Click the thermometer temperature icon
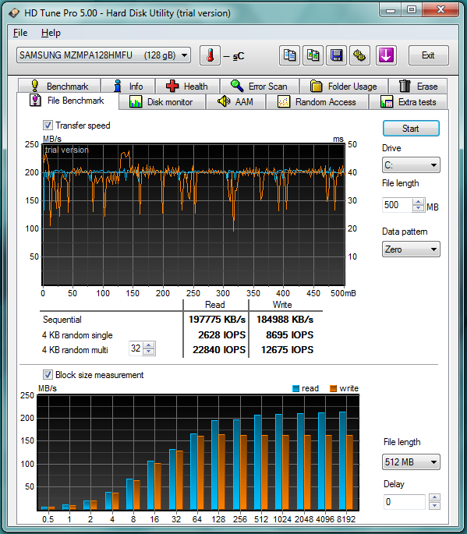 (210, 55)
